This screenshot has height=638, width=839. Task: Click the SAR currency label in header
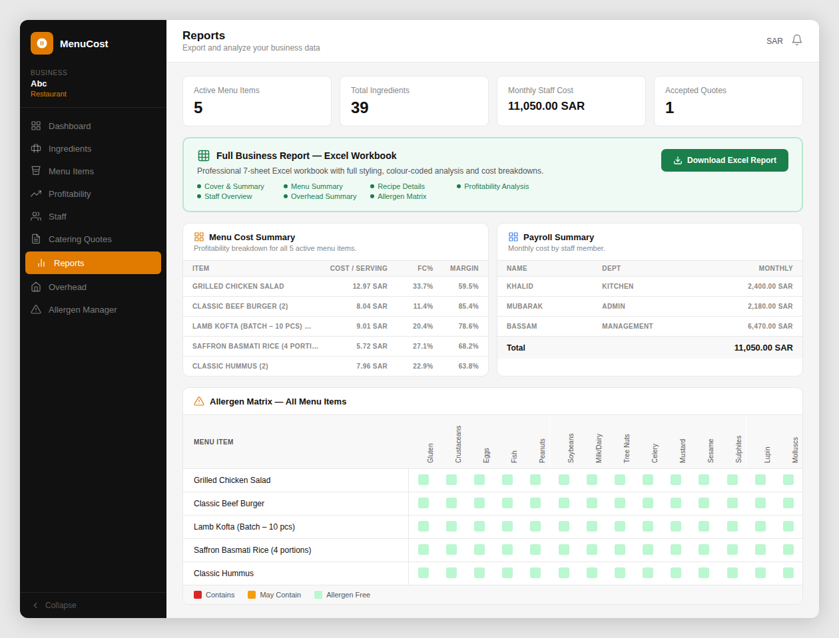point(774,41)
